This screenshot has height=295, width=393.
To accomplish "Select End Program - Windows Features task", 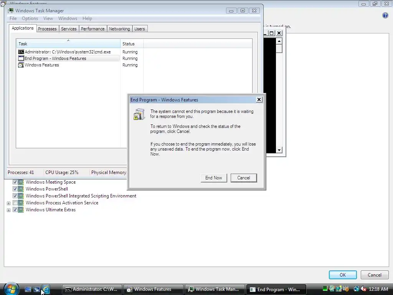I will (69, 58).
